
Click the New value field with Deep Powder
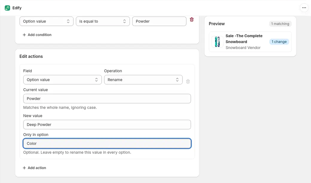click(107, 125)
